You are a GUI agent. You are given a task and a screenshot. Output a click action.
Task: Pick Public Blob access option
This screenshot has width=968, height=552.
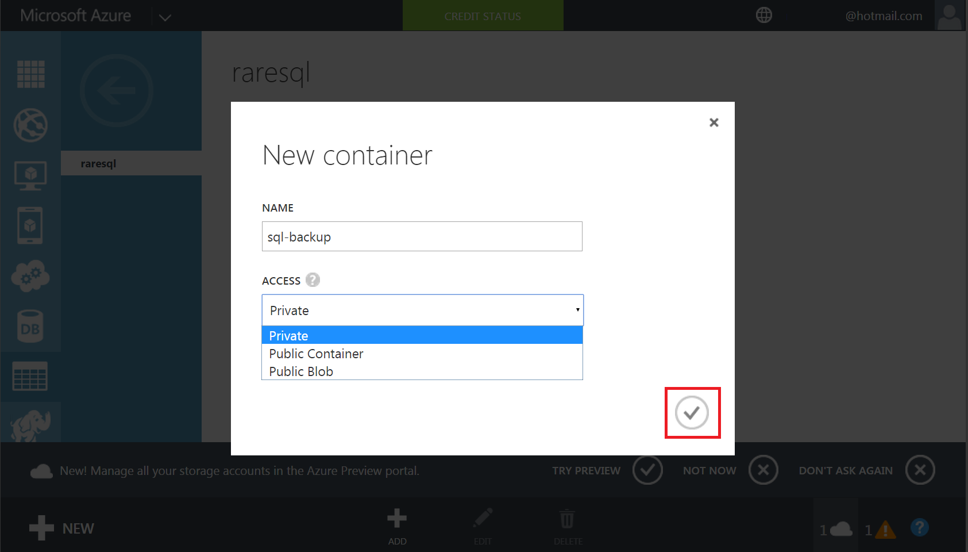coord(422,371)
